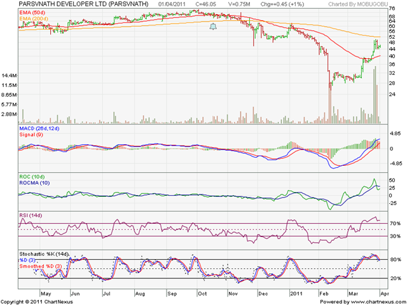Click the Signal (9) legend label
This screenshot has height=305, width=407.
point(31,135)
